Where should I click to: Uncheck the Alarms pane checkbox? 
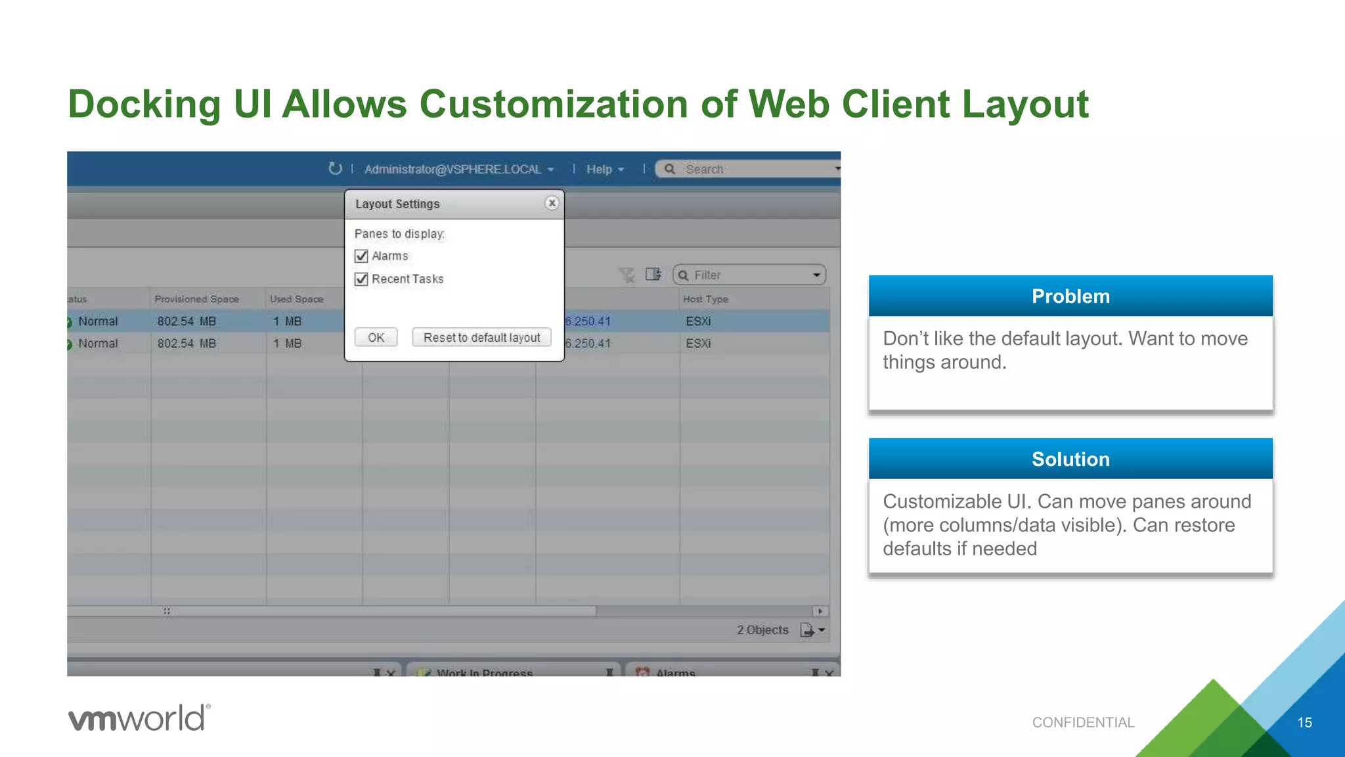[x=361, y=256]
